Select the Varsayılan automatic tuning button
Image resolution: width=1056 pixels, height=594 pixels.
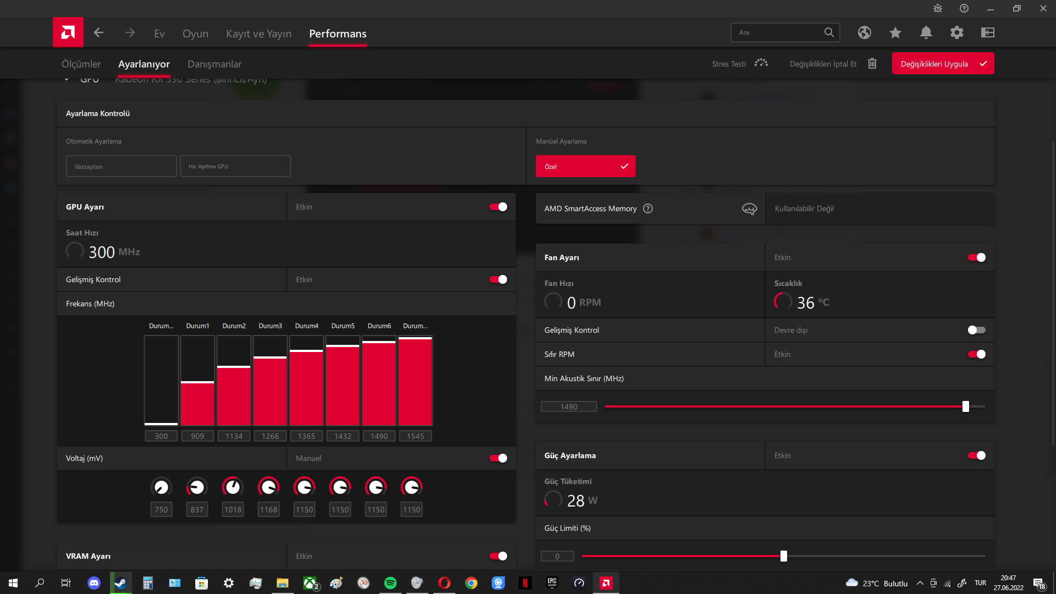[x=121, y=166]
